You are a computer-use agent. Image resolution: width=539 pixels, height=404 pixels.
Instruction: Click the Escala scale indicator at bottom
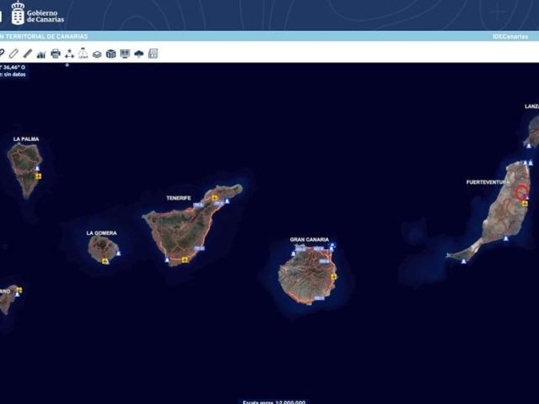click(x=274, y=401)
